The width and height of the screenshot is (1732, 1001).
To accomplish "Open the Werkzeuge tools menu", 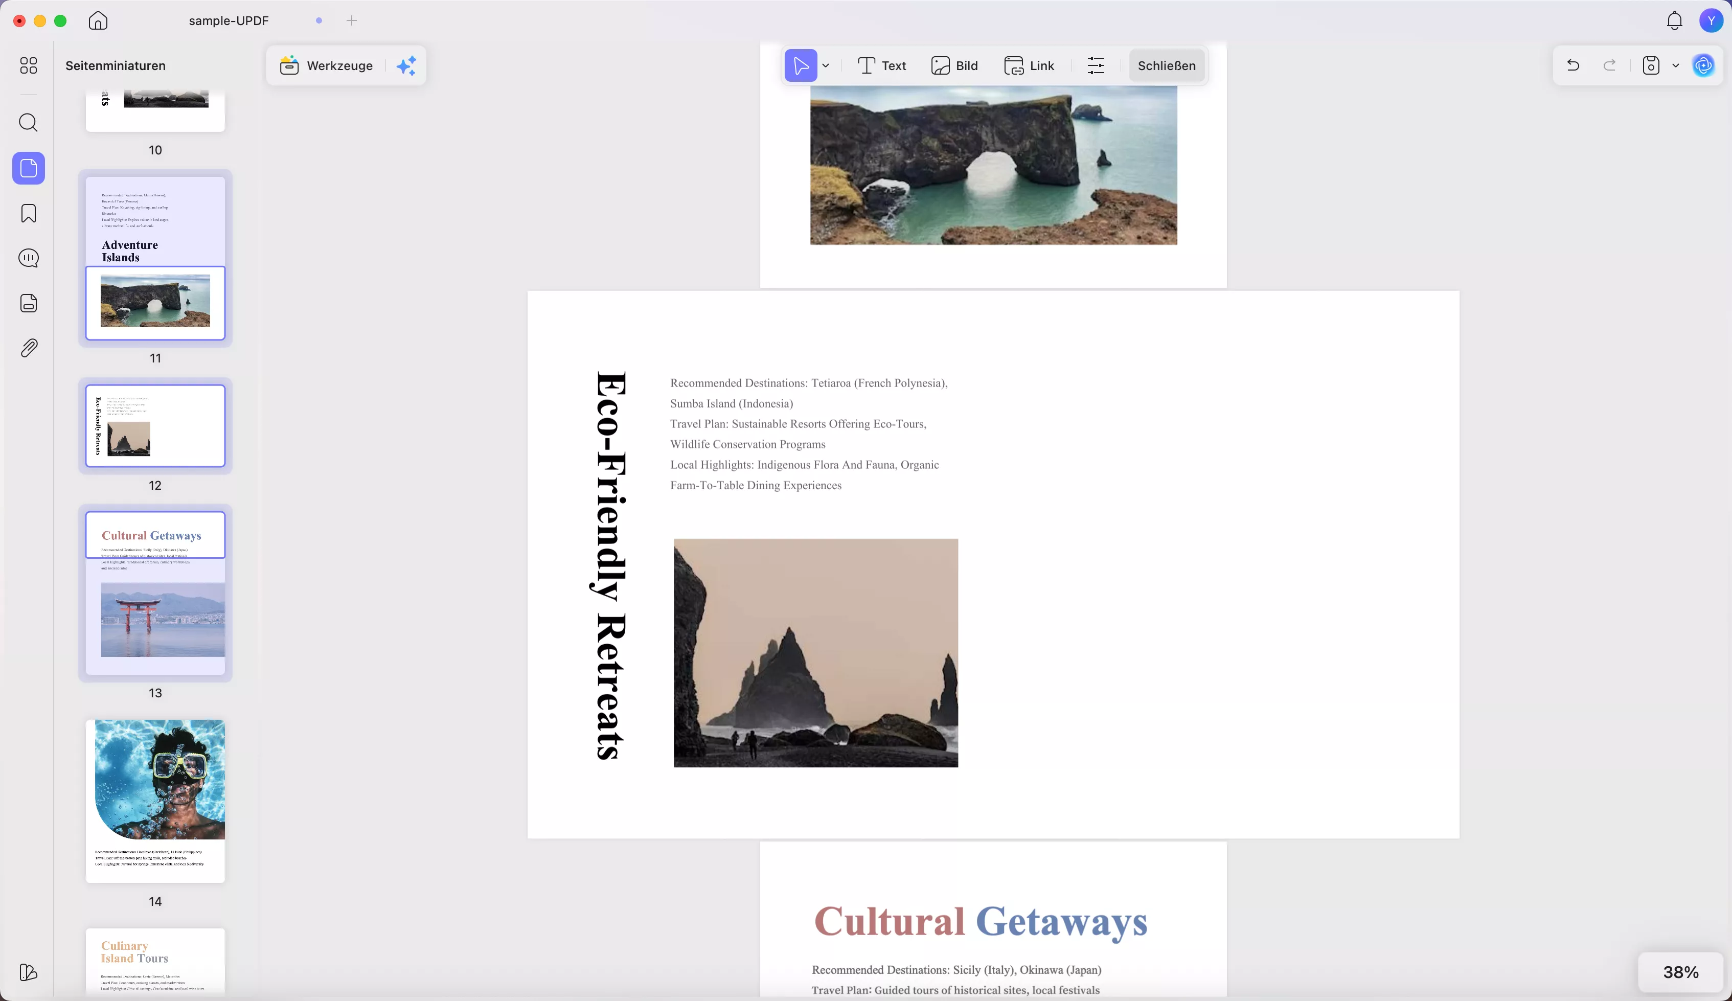I will pyautogui.click(x=327, y=66).
